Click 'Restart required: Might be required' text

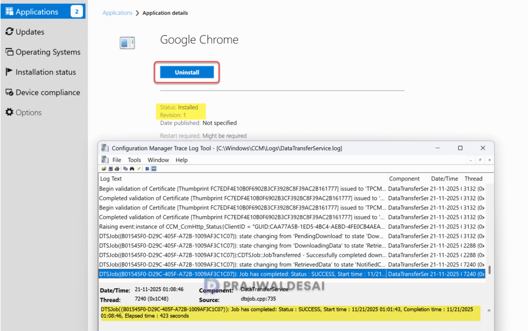click(203, 136)
